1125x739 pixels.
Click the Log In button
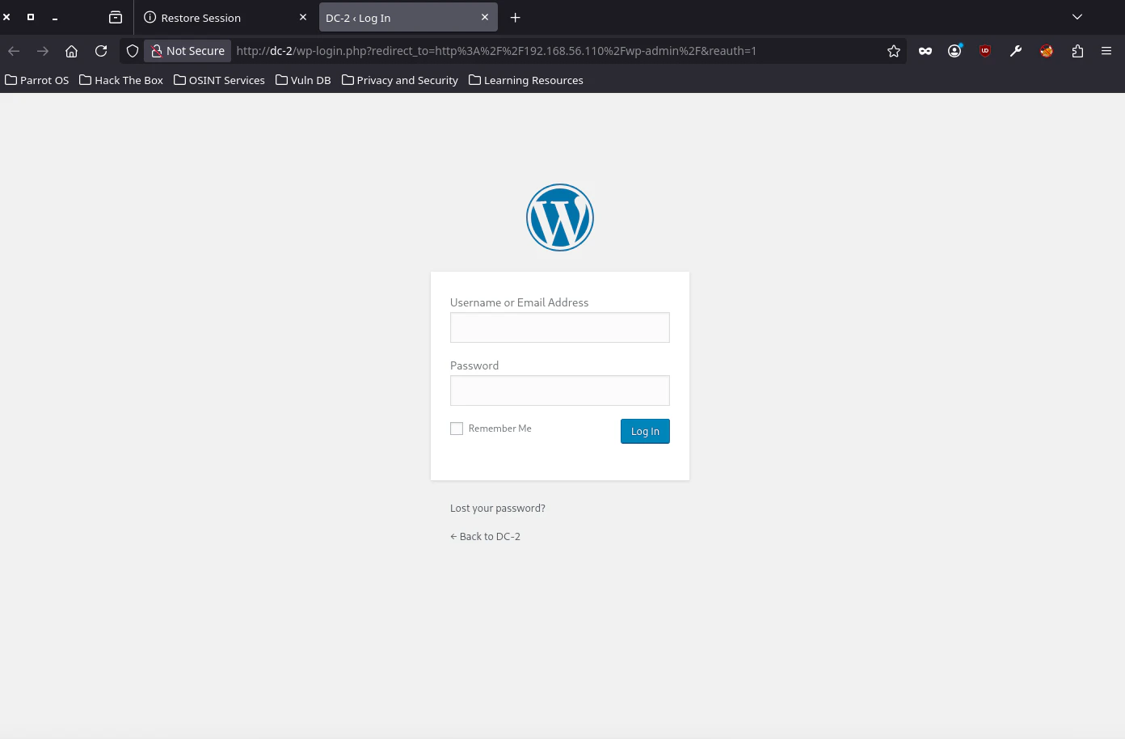click(x=645, y=431)
